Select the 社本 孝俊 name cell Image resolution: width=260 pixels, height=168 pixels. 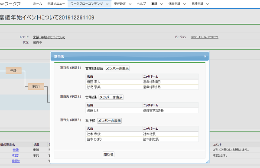coord(114,134)
